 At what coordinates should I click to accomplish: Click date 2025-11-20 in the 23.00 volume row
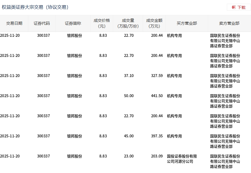pyautogui.click(x=10, y=156)
